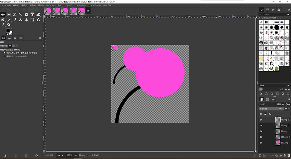Activate the Text tool (A icon)
Image resolution: width=291 pixels, height=159 pixels.
click(38, 20)
